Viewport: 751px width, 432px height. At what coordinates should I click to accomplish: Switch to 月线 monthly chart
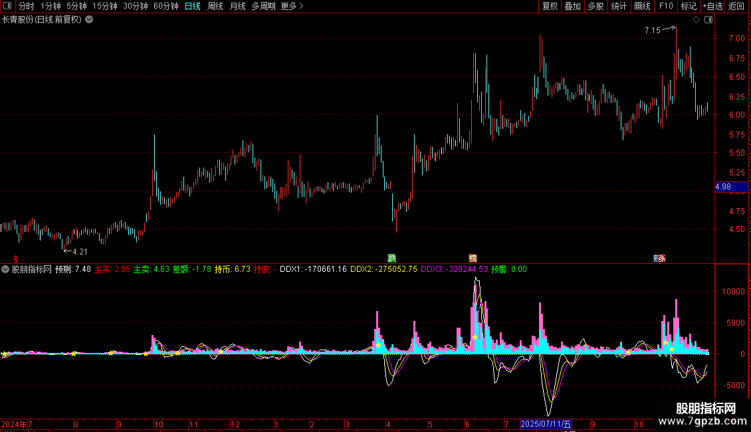pos(237,6)
